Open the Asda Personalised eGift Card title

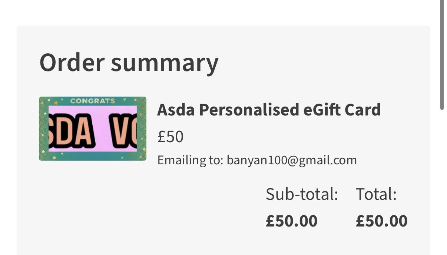tap(269, 110)
